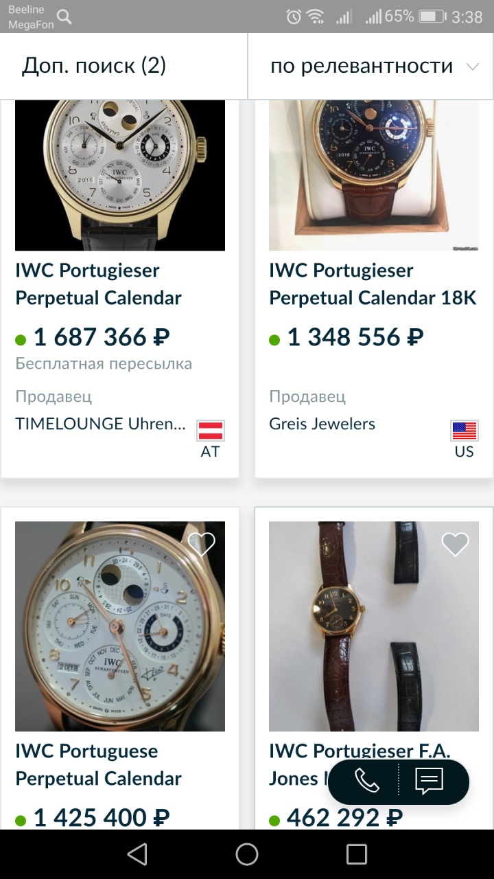Open the chat message icon
This screenshot has height=879, width=494.
point(430,781)
